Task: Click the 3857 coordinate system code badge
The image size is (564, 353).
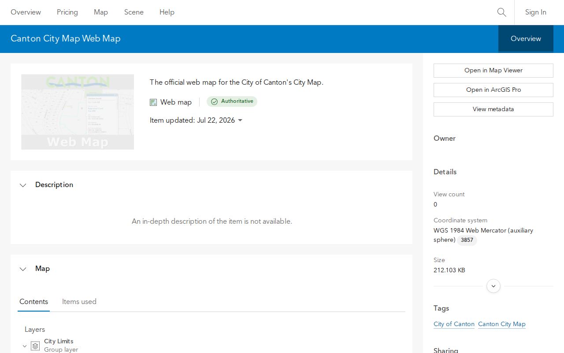Action: click(467, 240)
